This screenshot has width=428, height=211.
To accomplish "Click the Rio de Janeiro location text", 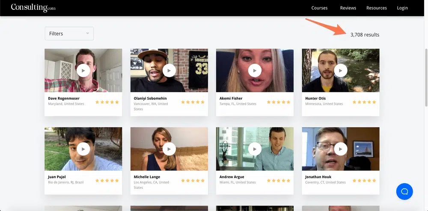I will 66,182.
